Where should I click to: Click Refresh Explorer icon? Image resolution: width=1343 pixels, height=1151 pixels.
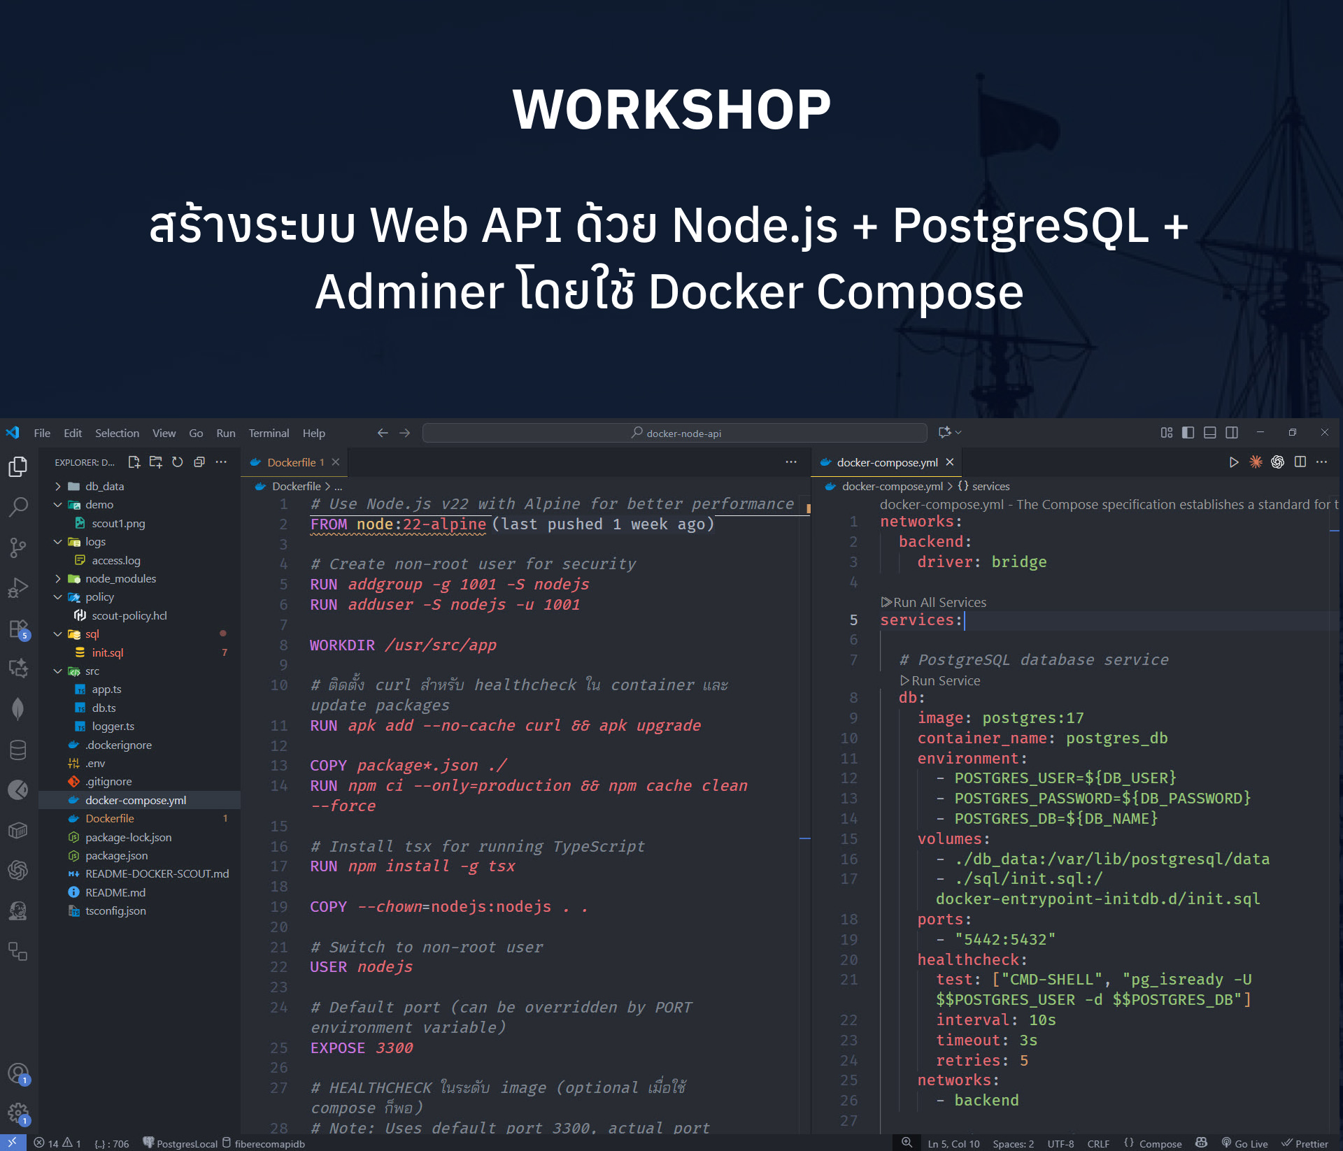[x=178, y=462]
